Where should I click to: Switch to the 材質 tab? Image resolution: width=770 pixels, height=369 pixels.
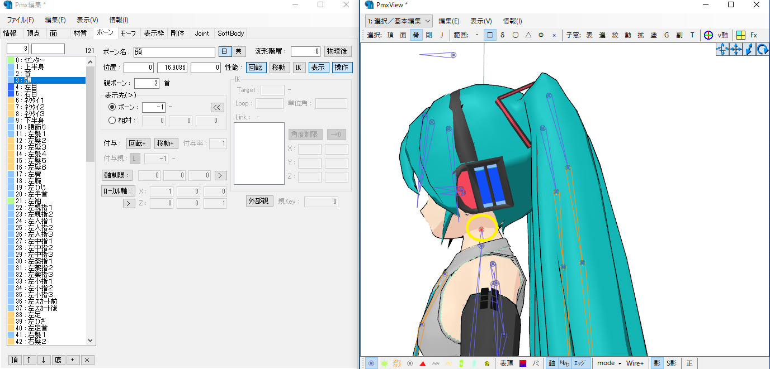click(x=80, y=33)
